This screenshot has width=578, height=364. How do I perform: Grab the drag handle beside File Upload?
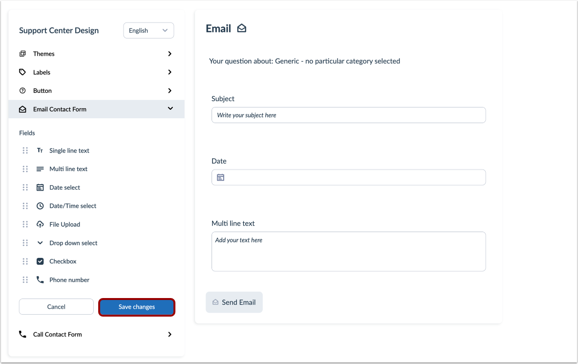tap(25, 224)
